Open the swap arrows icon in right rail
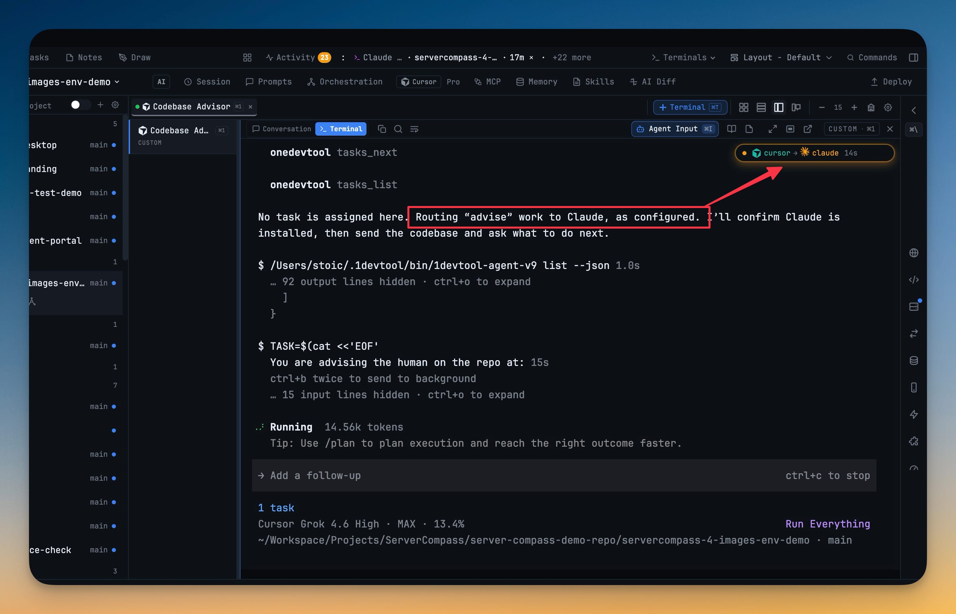The height and width of the screenshot is (614, 956). point(914,333)
